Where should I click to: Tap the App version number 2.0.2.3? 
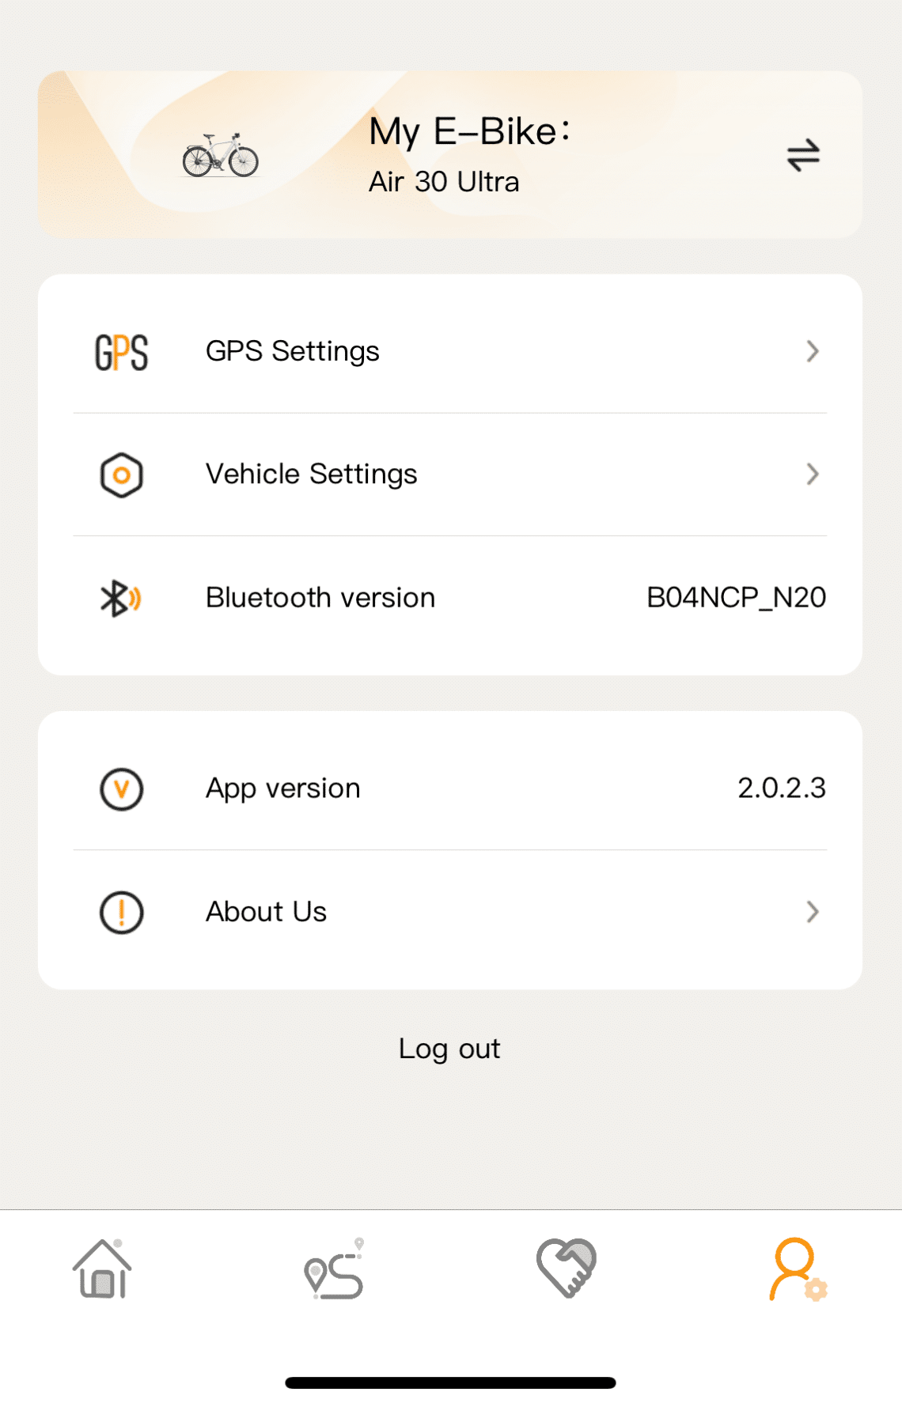781,788
